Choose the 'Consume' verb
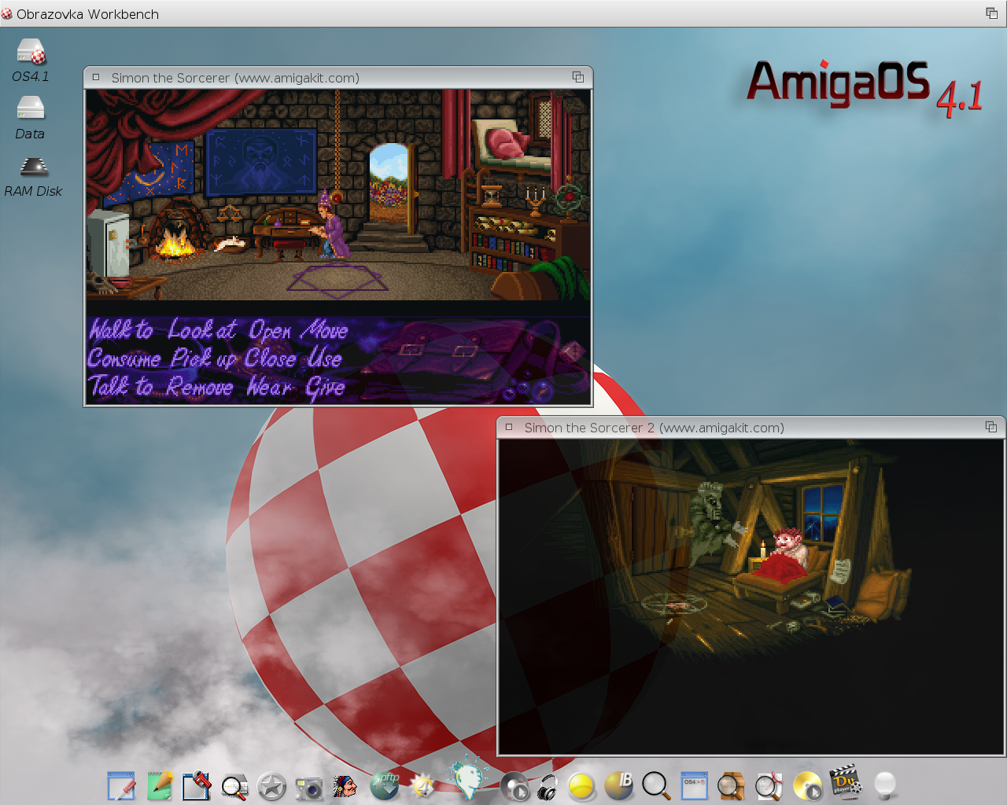The width and height of the screenshot is (1007, 805). 124,358
